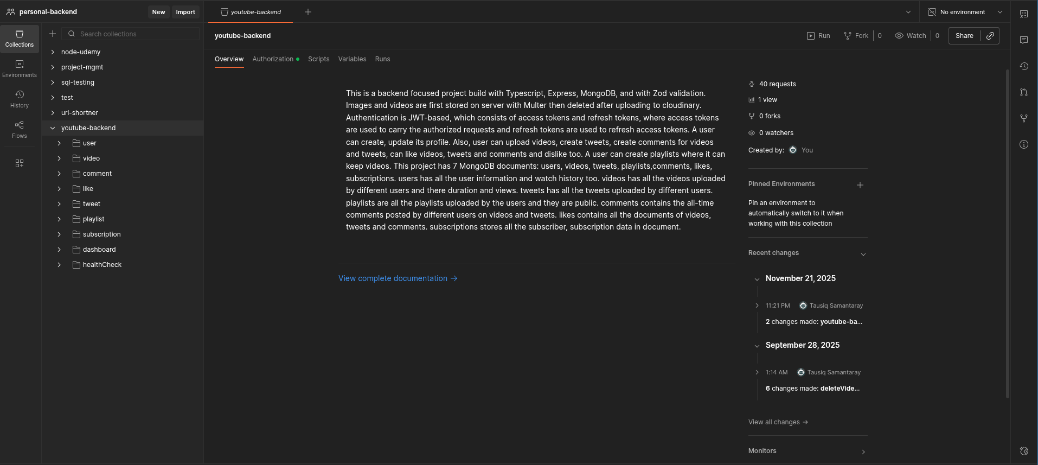
Task: Copy collection link with link icon
Action: pyautogui.click(x=990, y=36)
